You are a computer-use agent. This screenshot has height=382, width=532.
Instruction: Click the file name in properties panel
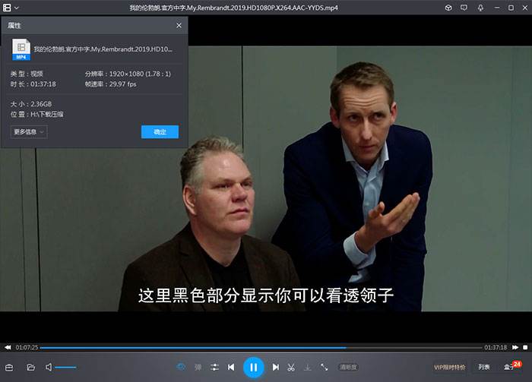(x=103, y=49)
